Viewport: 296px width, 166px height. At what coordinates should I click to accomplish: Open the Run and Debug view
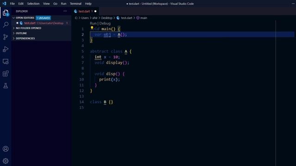pos(6,49)
